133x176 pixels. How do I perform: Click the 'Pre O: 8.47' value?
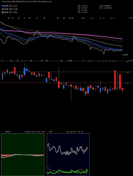[x=83, y=6]
